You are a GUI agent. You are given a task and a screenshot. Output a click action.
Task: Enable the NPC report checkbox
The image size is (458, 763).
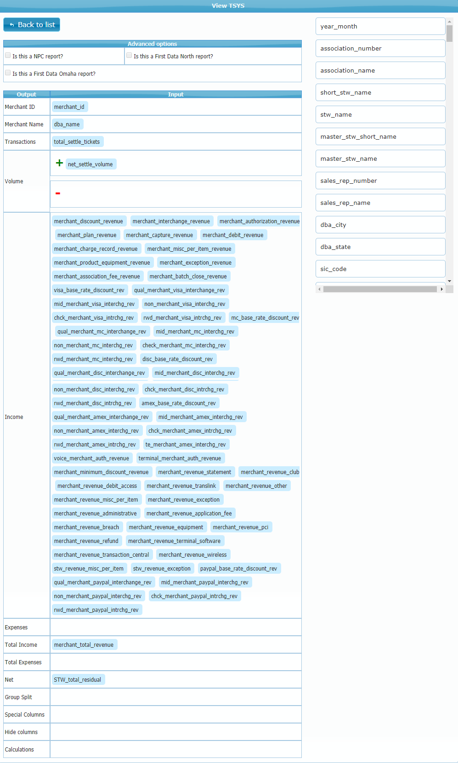[x=8, y=56]
